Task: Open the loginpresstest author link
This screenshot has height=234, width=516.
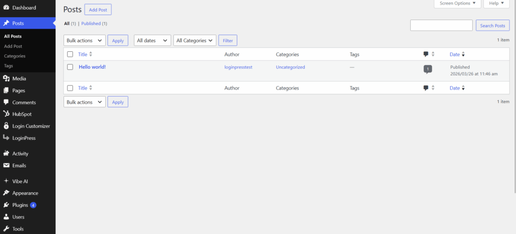Action: coord(238,67)
